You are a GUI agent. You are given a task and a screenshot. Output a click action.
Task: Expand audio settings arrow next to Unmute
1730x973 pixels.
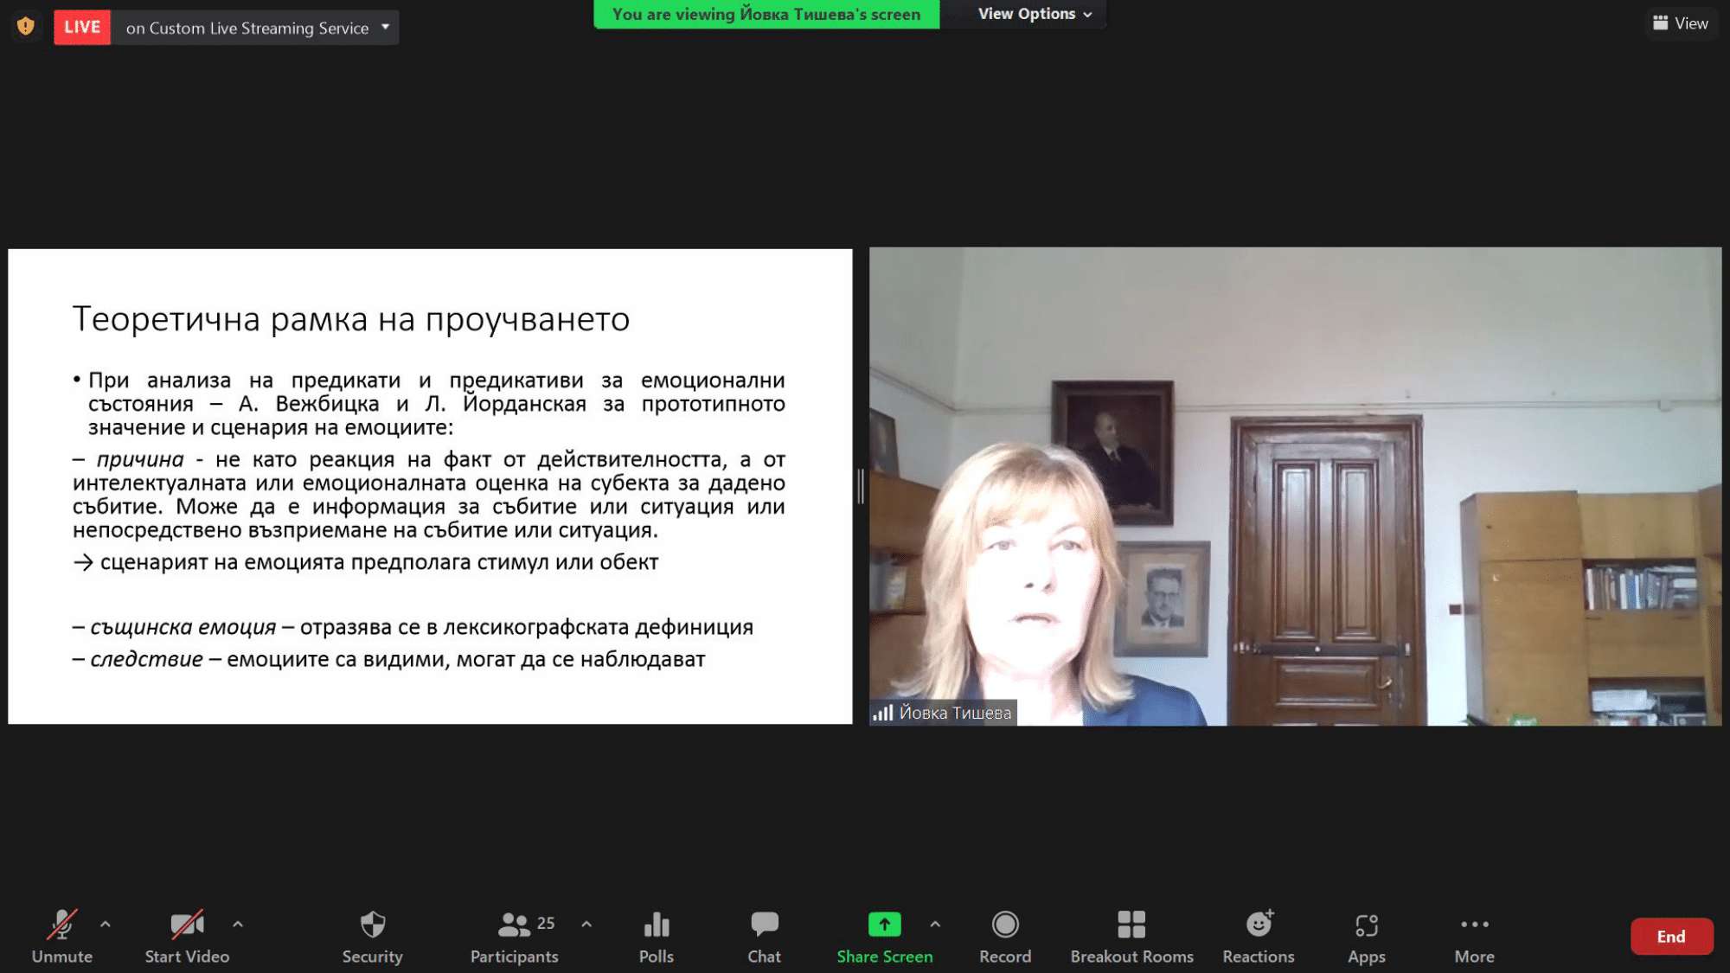[106, 924]
